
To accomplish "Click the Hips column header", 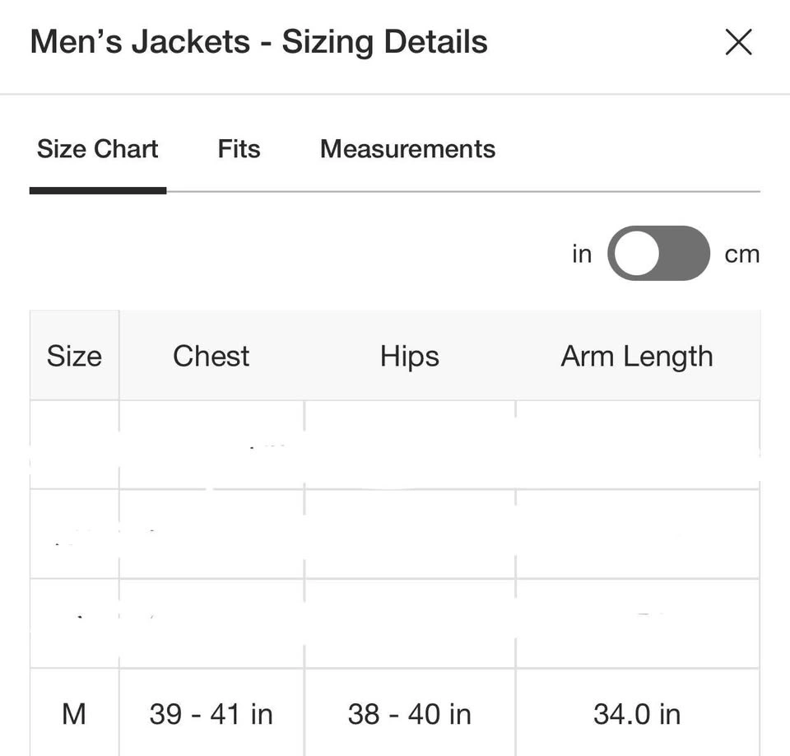I will coord(410,357).
